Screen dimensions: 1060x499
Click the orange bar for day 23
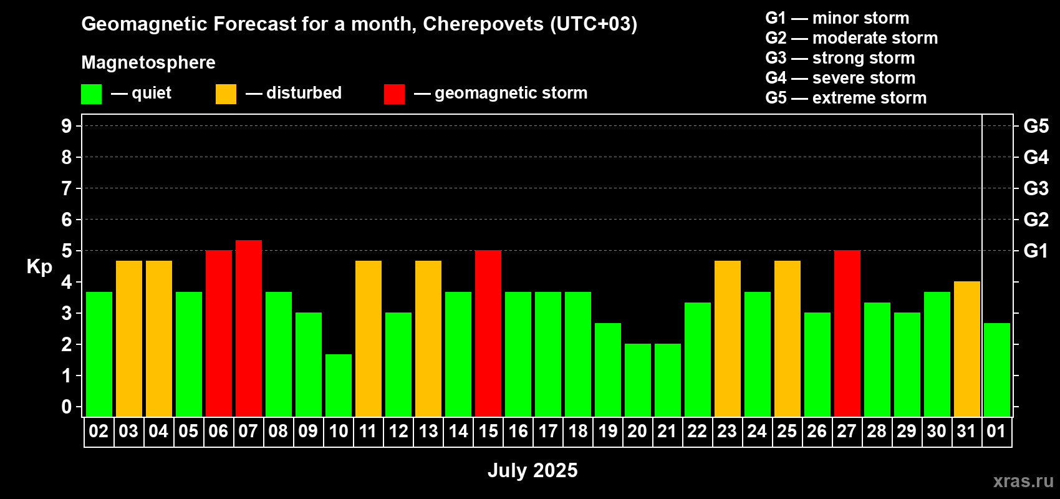(728, 339)
